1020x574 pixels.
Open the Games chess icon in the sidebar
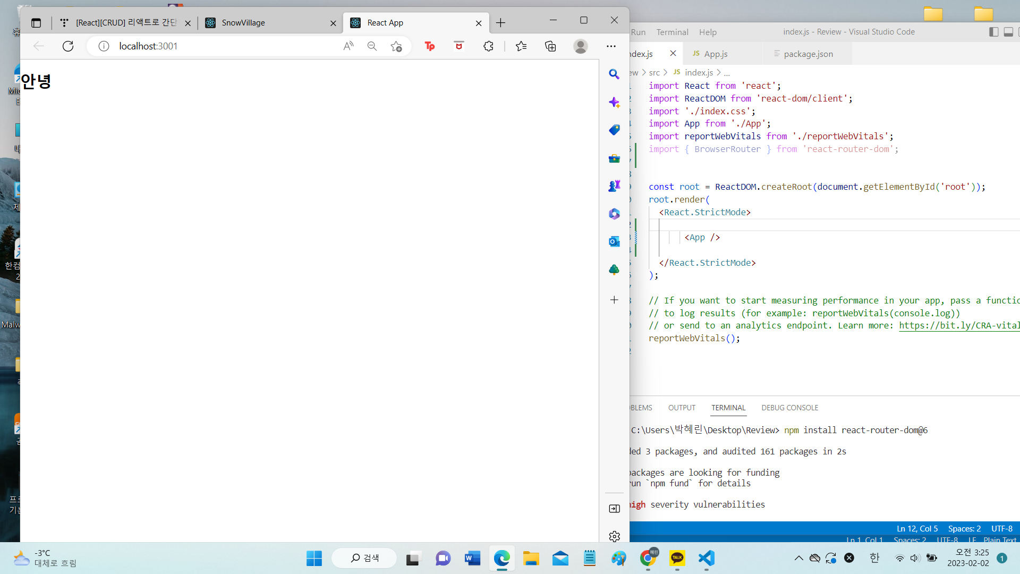[614, 186]
